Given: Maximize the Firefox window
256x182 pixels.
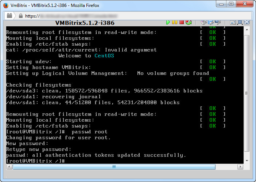Looking at the screenshot, I should (x=231, y=4).
